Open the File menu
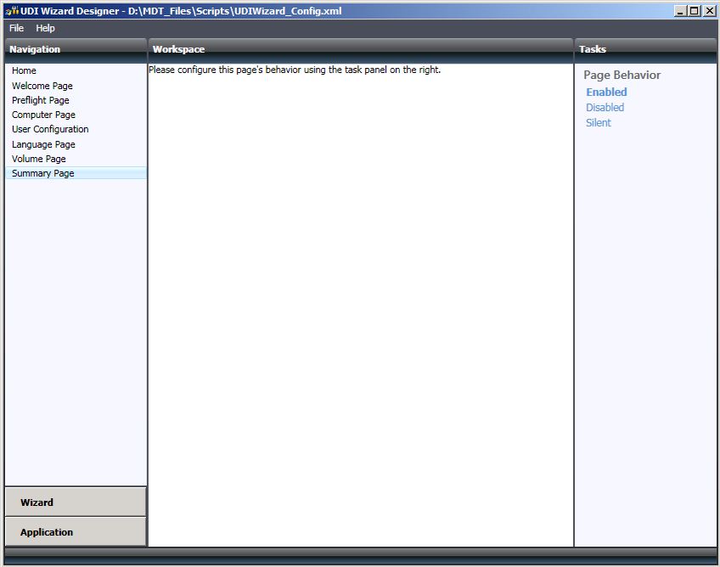The width and height of the screenshot is (720, 567). (x=16, y=28)
